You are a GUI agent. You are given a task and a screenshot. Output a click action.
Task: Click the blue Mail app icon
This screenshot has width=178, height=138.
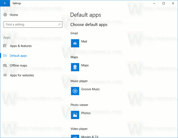click(x=75, y=43)
